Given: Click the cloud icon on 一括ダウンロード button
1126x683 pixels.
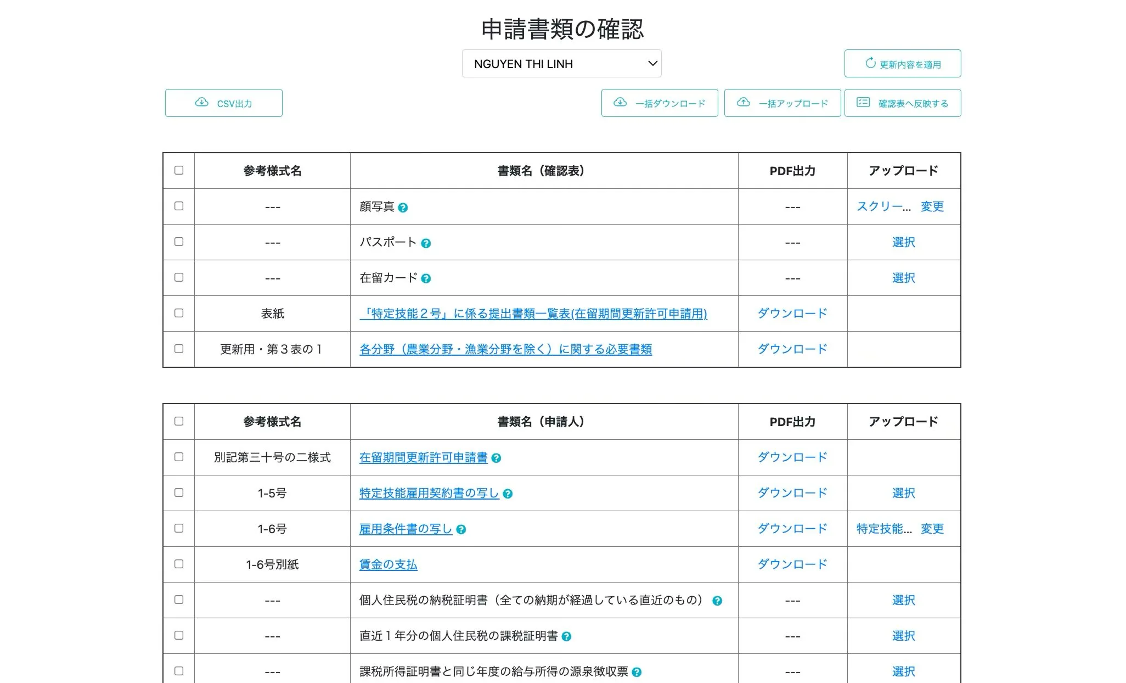Looking at the screenshot, I should (621, 103).
